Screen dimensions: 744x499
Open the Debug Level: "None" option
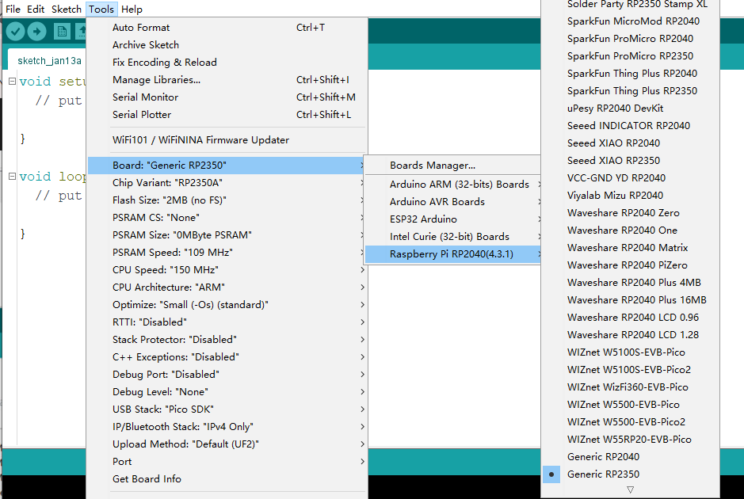[227, 392]
